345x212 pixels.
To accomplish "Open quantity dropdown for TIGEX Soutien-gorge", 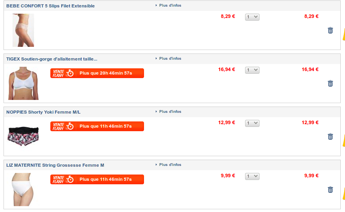I will point(252,70).
